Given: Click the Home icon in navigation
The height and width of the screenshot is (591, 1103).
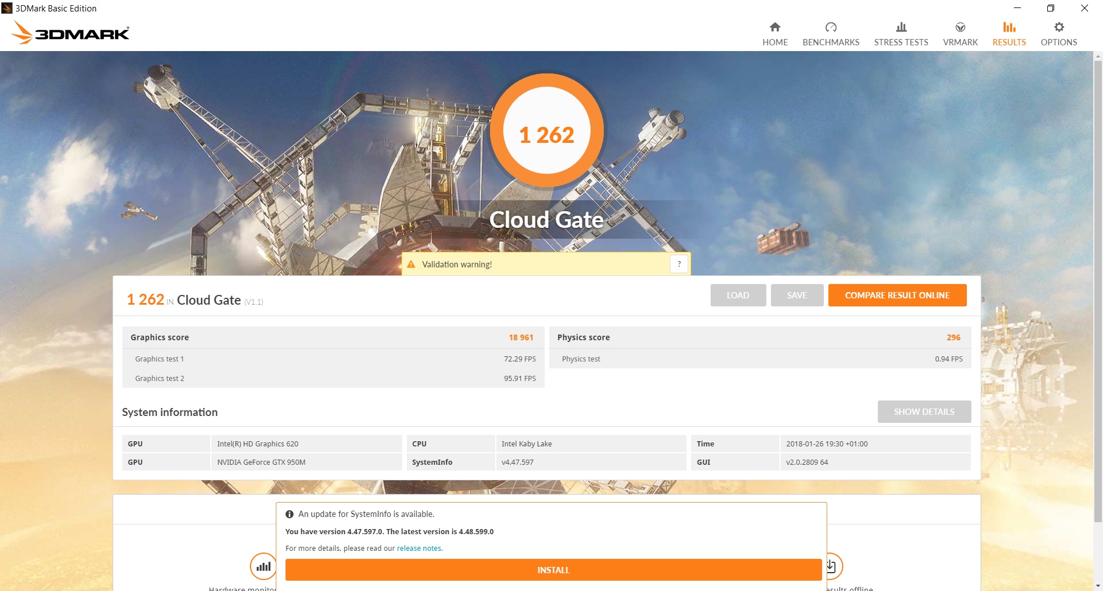Looking at the screenshot, I should tap(775, 27).
